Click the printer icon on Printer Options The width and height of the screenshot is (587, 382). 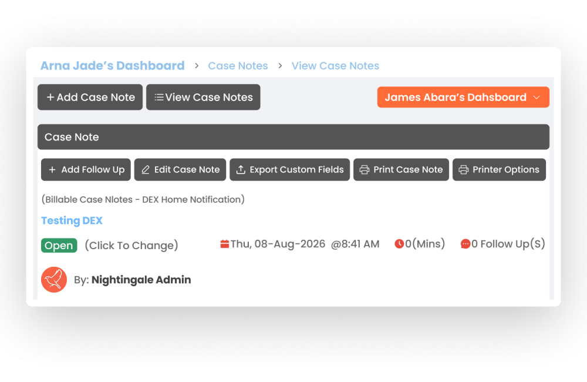click(x=463, y=169)
